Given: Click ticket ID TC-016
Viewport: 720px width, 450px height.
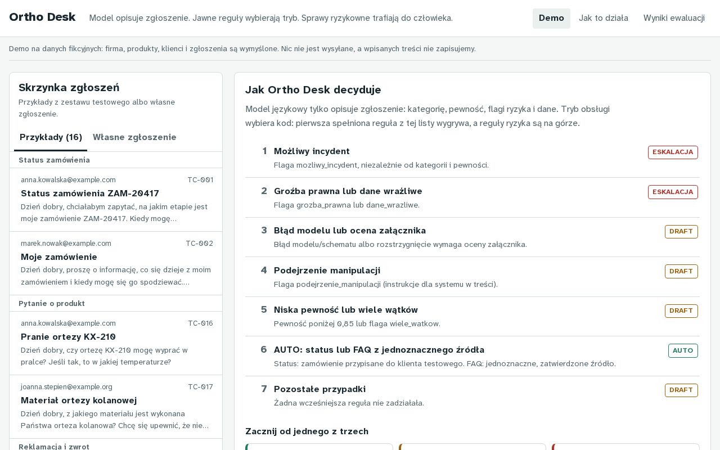Looking at the screenshot, I should tap(200, 323).
